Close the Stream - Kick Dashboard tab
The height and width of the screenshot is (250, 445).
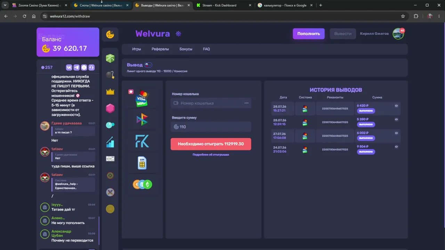(x=250, y=5)
